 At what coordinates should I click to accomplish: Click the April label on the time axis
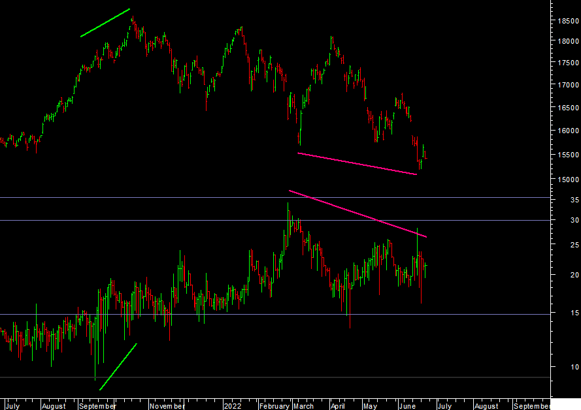pos(338,406)
